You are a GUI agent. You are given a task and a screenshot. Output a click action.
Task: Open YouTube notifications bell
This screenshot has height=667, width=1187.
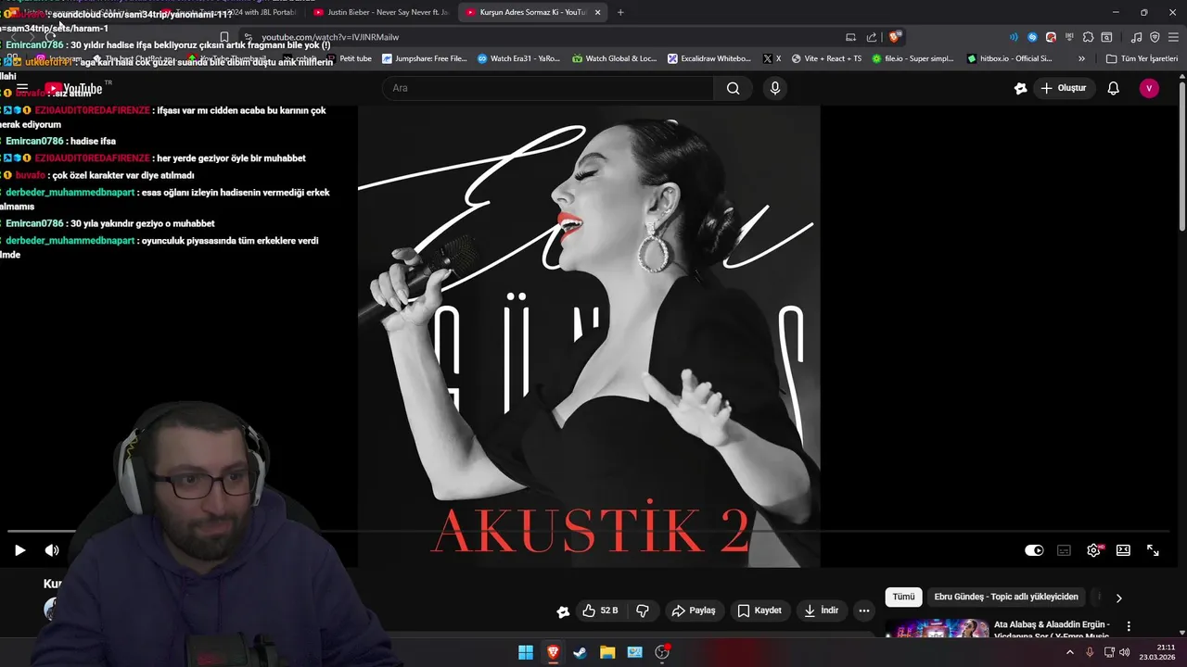point(1114,88)
